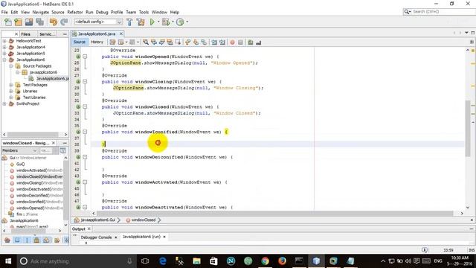Image resolution: width=476 pixels, height=268 pixels.
Task: Expand the Test Packages node
Action: click(x=11, y=85)
